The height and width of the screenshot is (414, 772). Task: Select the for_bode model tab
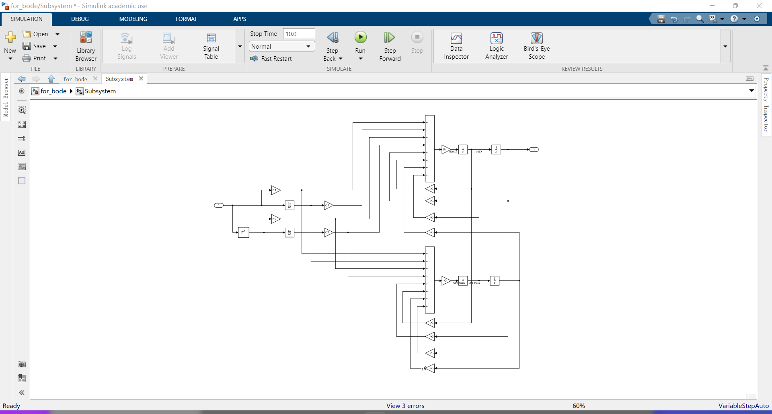pyautogui.click(x=75, y=79)
